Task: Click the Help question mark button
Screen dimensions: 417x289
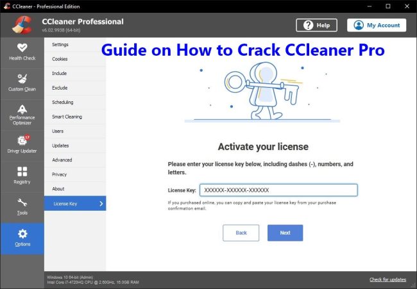Action: point(316,25)
